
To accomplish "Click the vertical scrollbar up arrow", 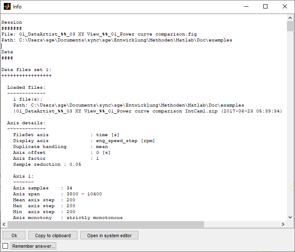I will [x=290, y=18].
